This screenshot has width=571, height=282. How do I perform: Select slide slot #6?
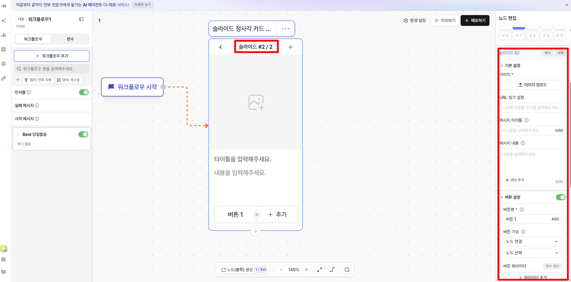[505, 35]
